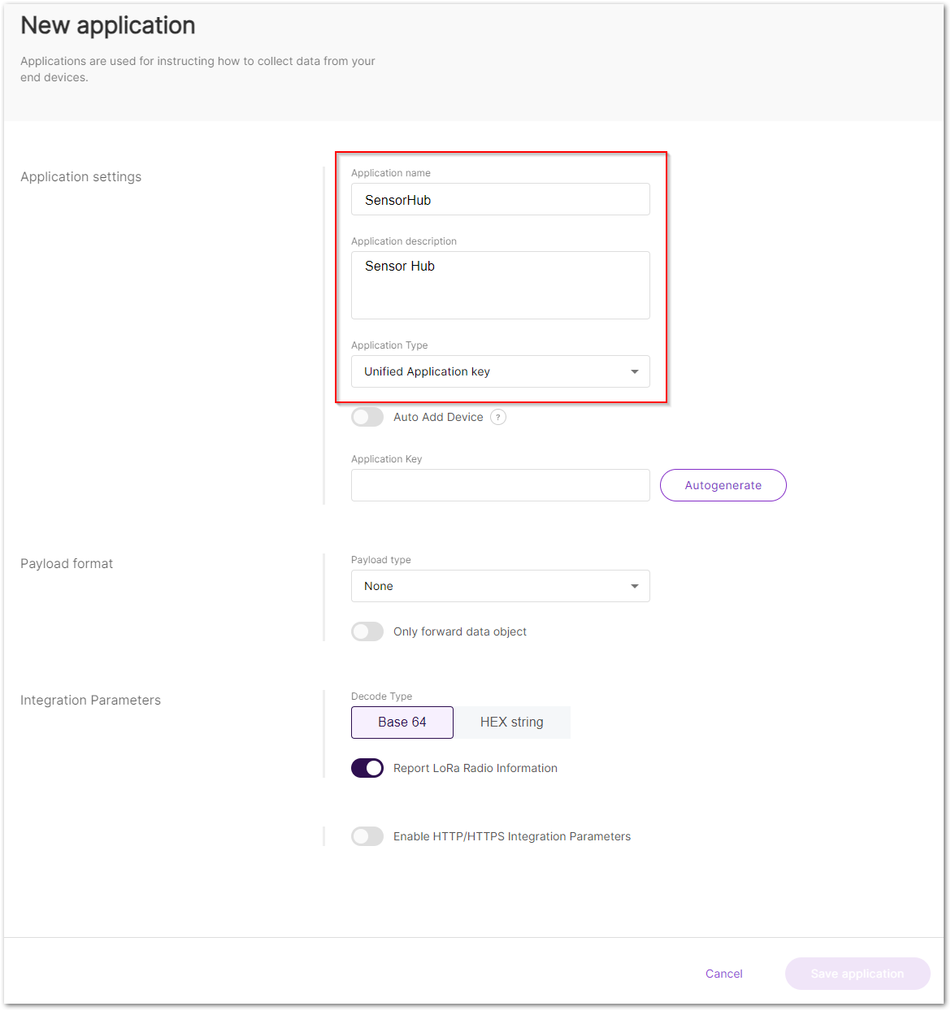Click the empty Application Key field

[501, 485]
